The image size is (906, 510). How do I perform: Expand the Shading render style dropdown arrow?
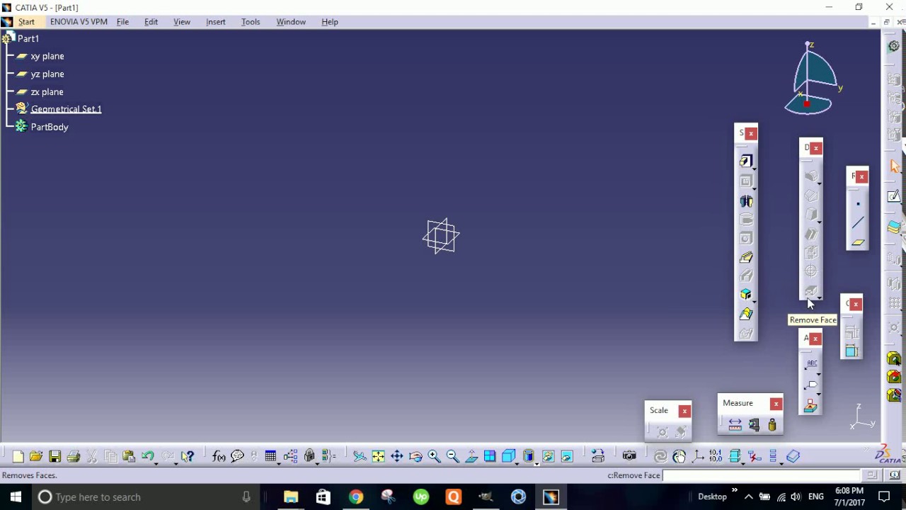[537, 463]
